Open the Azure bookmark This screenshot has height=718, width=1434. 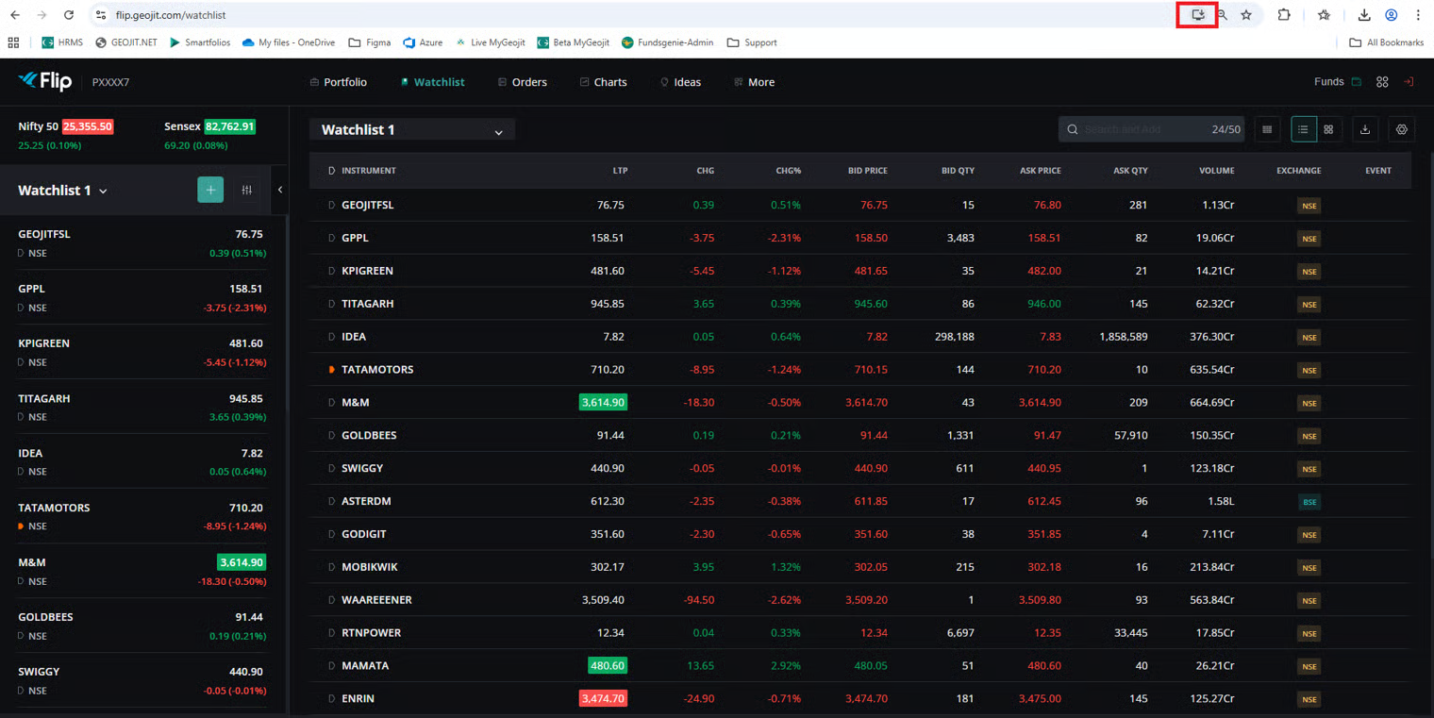(x=423, y=42)
